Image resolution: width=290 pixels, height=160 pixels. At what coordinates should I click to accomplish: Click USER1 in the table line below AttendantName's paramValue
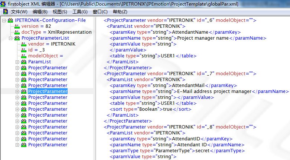tap(168, 56)
